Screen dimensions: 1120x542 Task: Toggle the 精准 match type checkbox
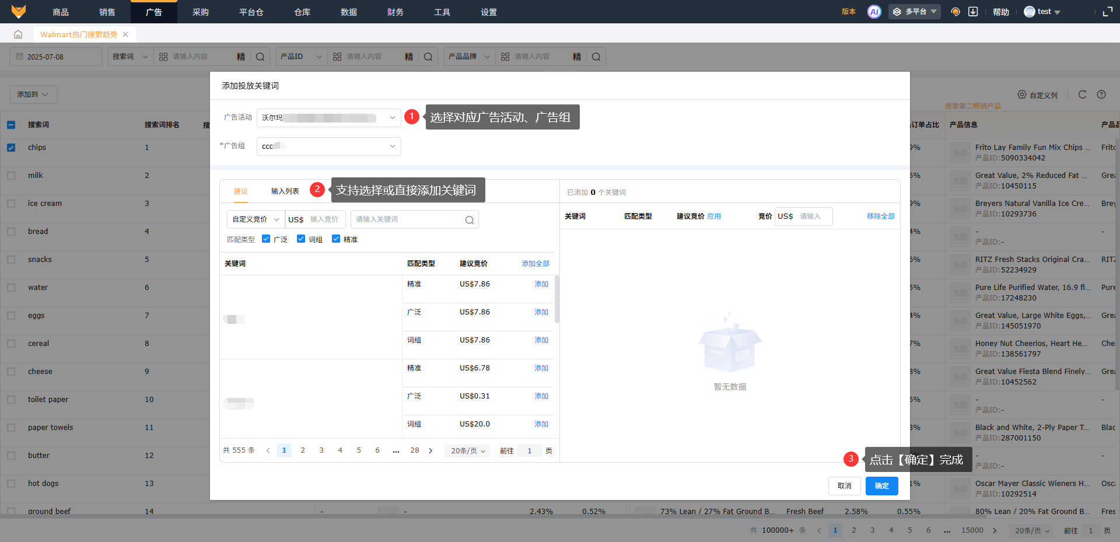pyautogui.click(x=336, y=239)
